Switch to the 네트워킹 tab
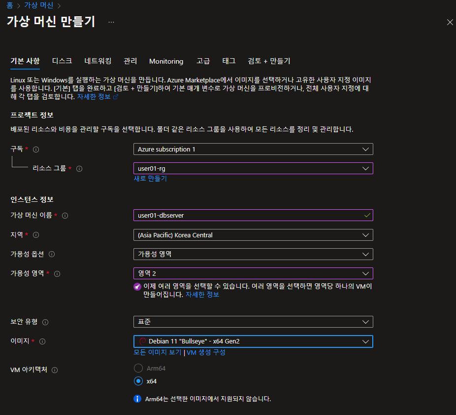 98,61
